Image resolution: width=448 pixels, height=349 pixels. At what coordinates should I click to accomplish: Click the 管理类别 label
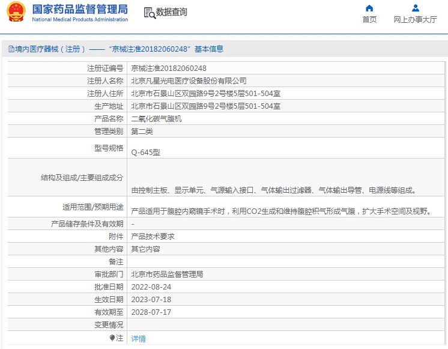coord(109,131)
